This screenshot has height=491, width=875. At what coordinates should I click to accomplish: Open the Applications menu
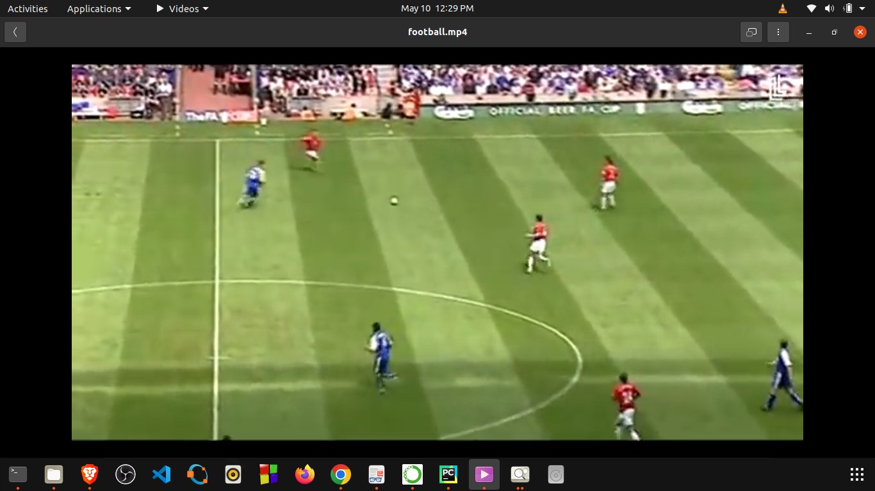98,8
